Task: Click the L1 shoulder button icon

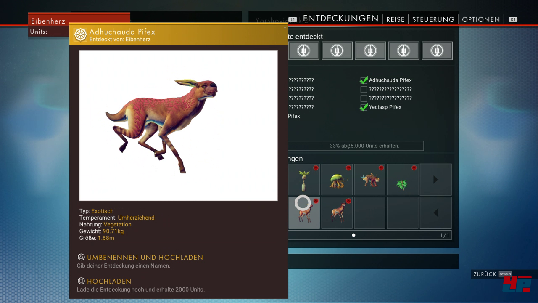Action: click(x=293, y=19)
